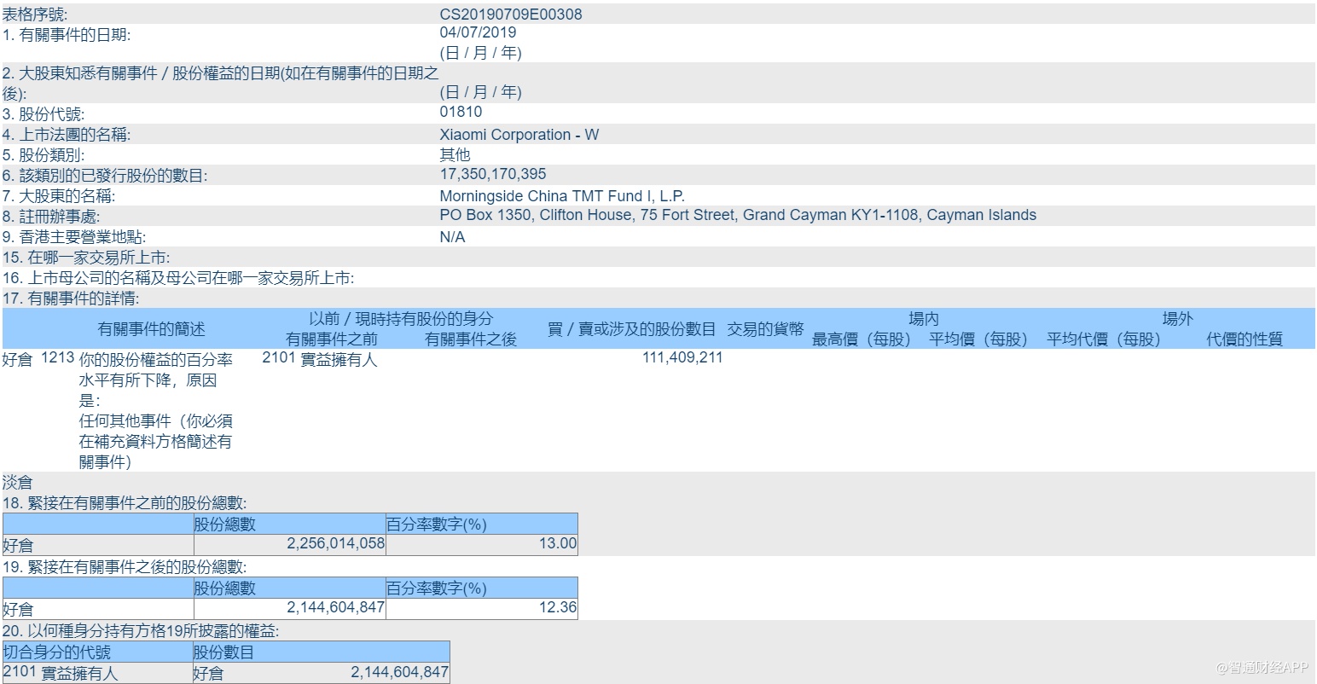This screenshot has height=684, width=1317.
Task: Click event code 1213
Action: [x=58, y=358]
